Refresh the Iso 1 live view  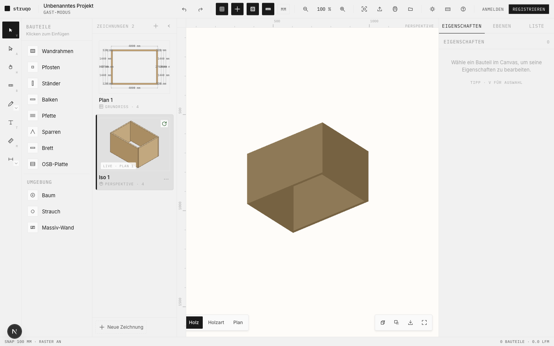click(164, 124)
